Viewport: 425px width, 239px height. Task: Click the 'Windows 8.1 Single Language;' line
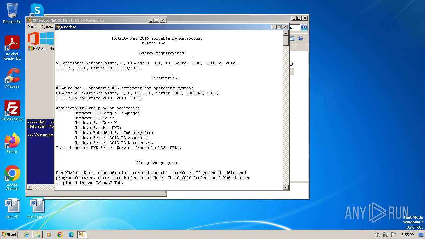tap(107, 113)
